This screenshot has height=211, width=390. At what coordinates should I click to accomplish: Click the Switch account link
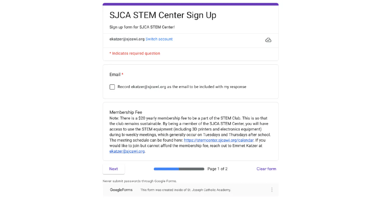tap(159, 39)
